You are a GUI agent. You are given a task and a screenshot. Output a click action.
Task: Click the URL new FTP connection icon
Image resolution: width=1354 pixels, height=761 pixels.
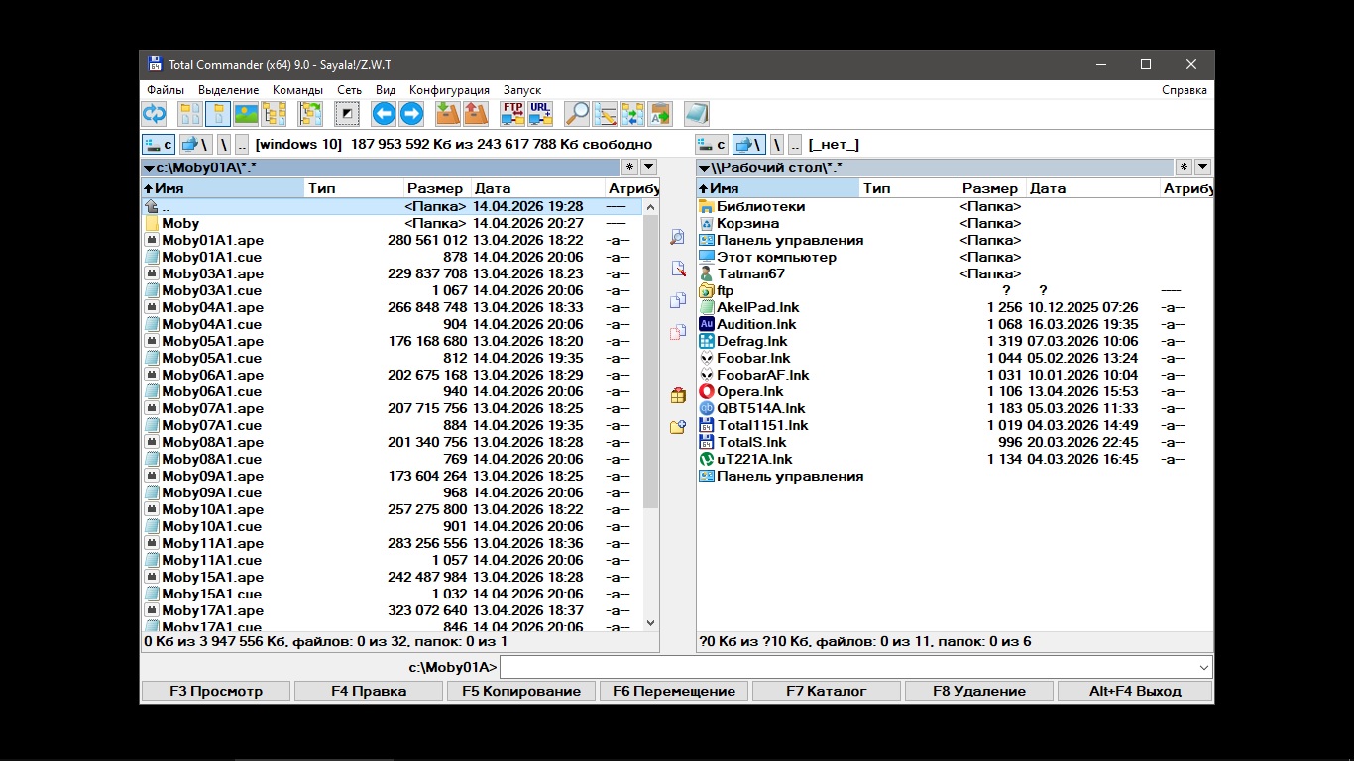[540, 114]
